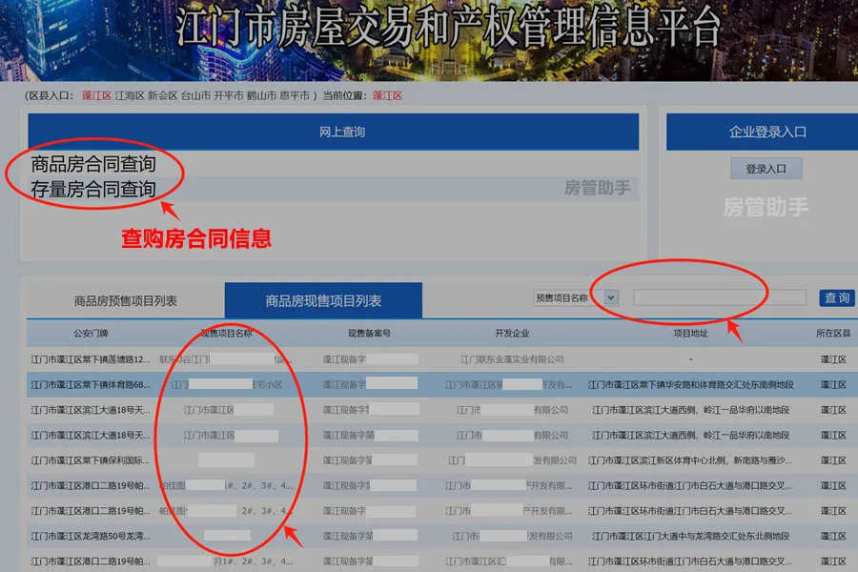This screenshot has width=858, height=572.
Task: Click the search text input field
Action: [720, 297]
